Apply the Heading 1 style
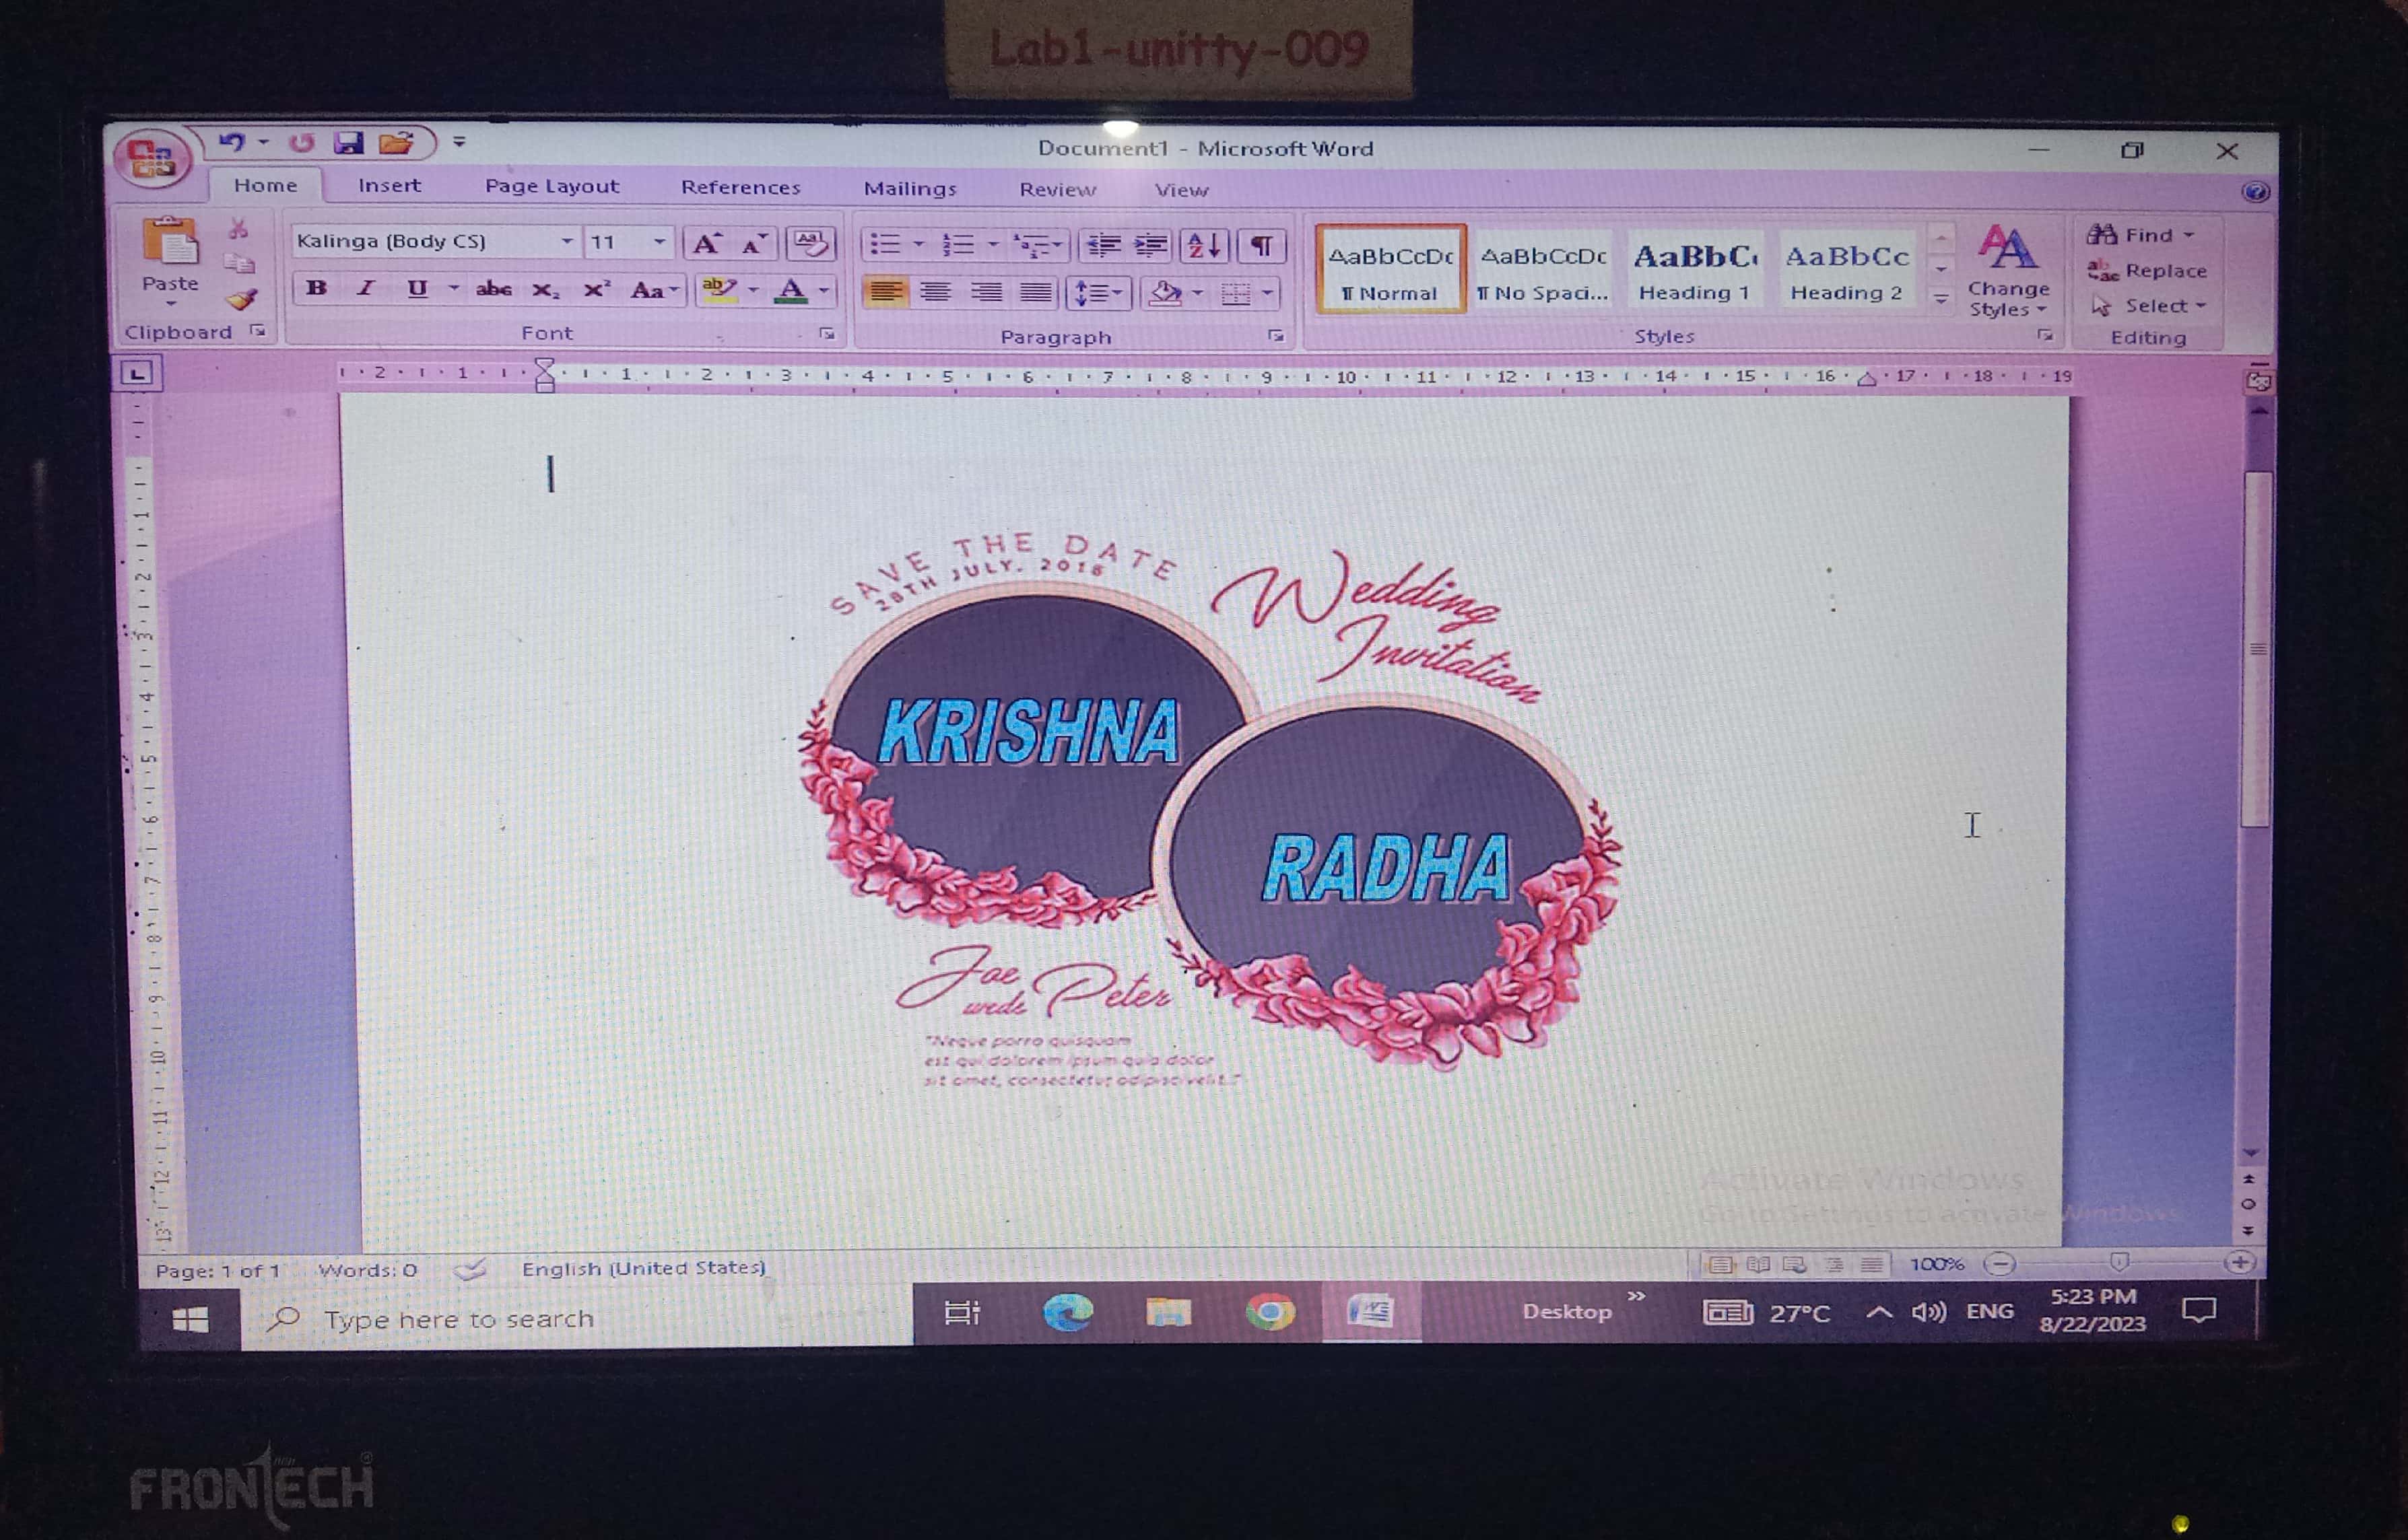The image size is (2408, 1540). [x=1694, y=270]
